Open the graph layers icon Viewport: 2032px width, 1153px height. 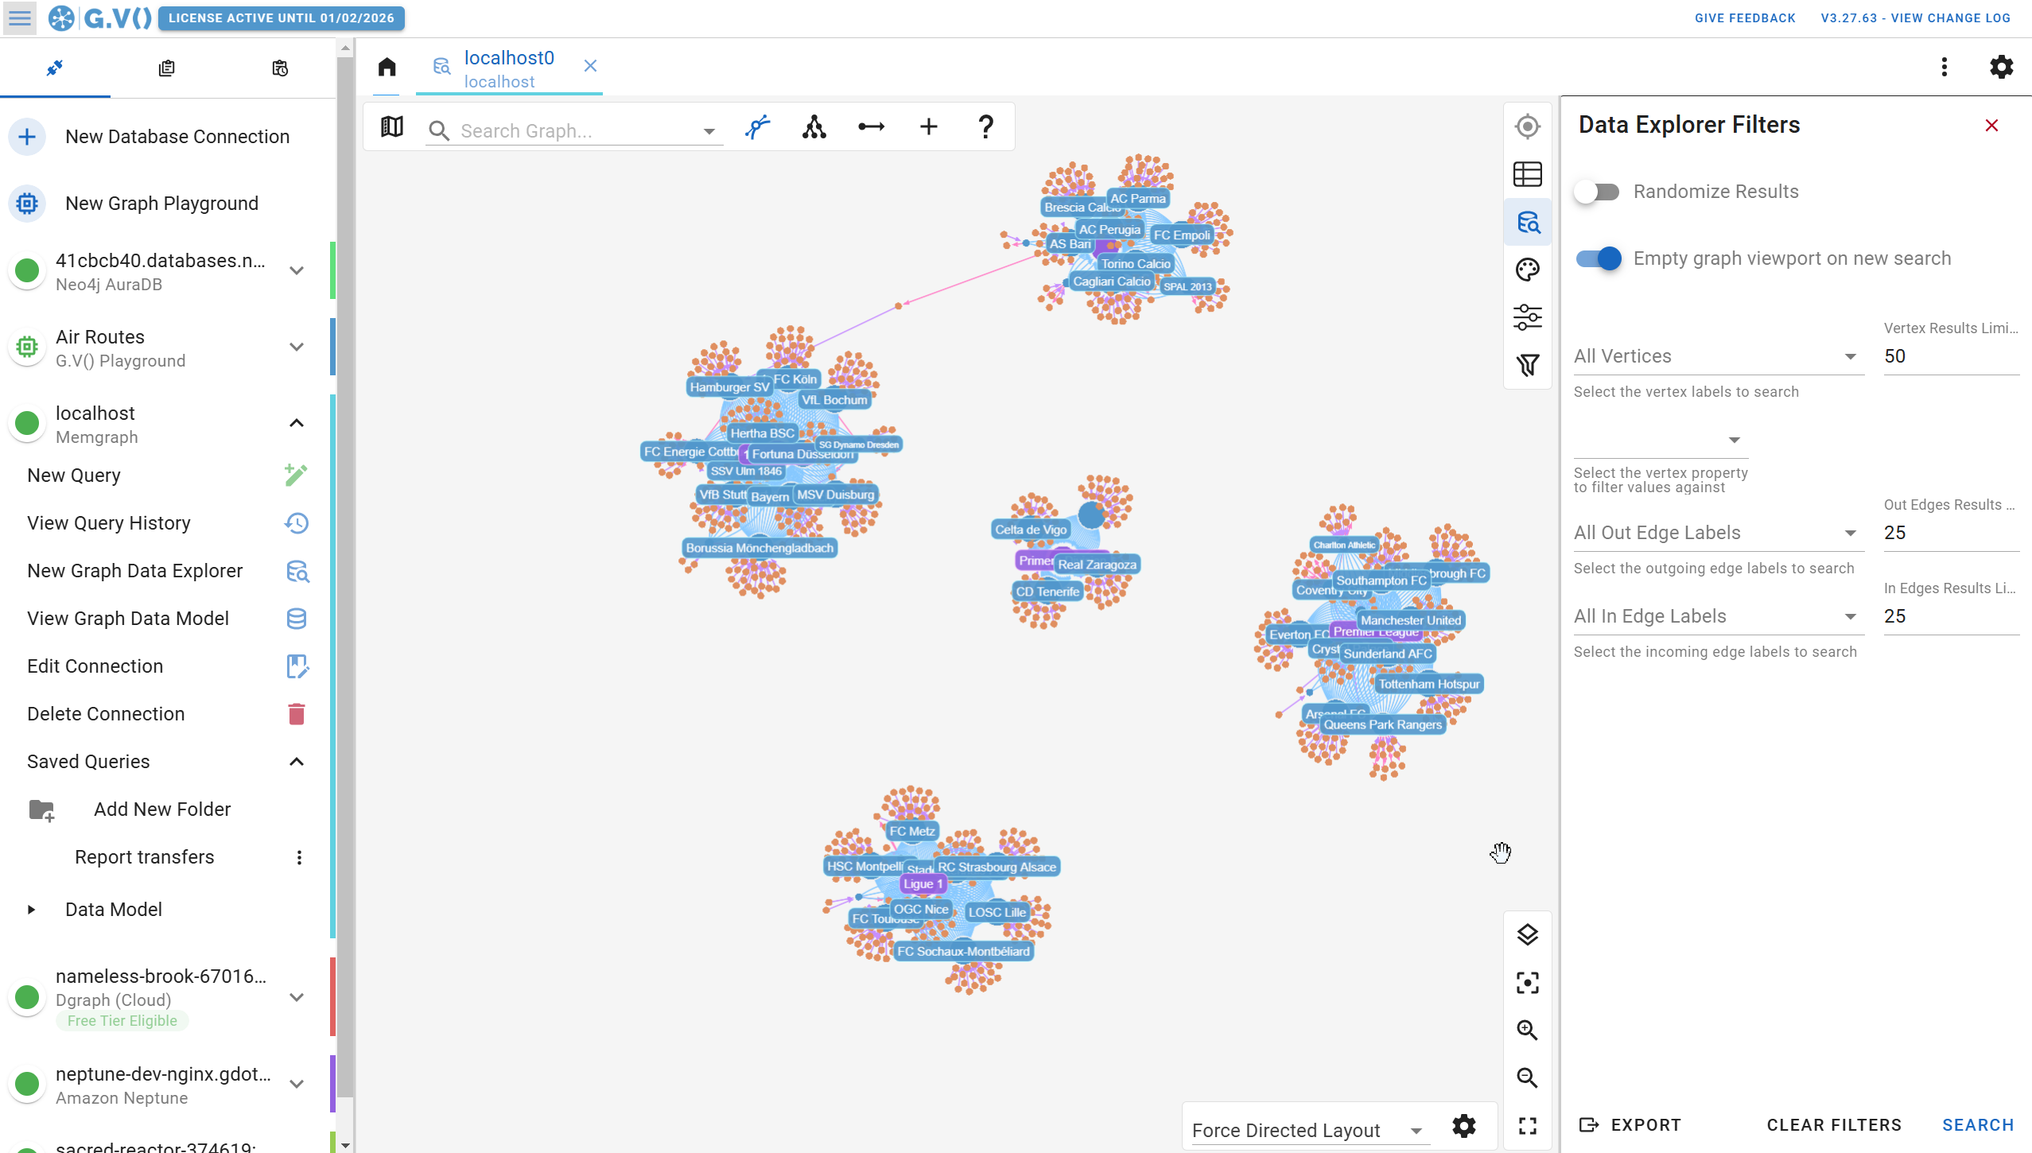point(1527,934)
